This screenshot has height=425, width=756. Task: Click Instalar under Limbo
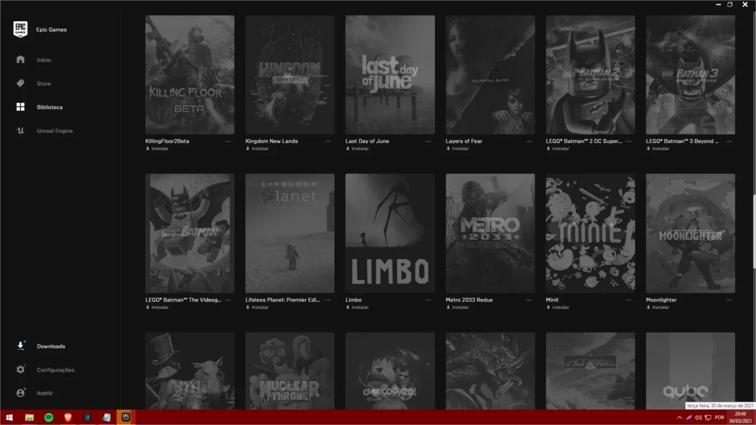click(x=357, y=307)
